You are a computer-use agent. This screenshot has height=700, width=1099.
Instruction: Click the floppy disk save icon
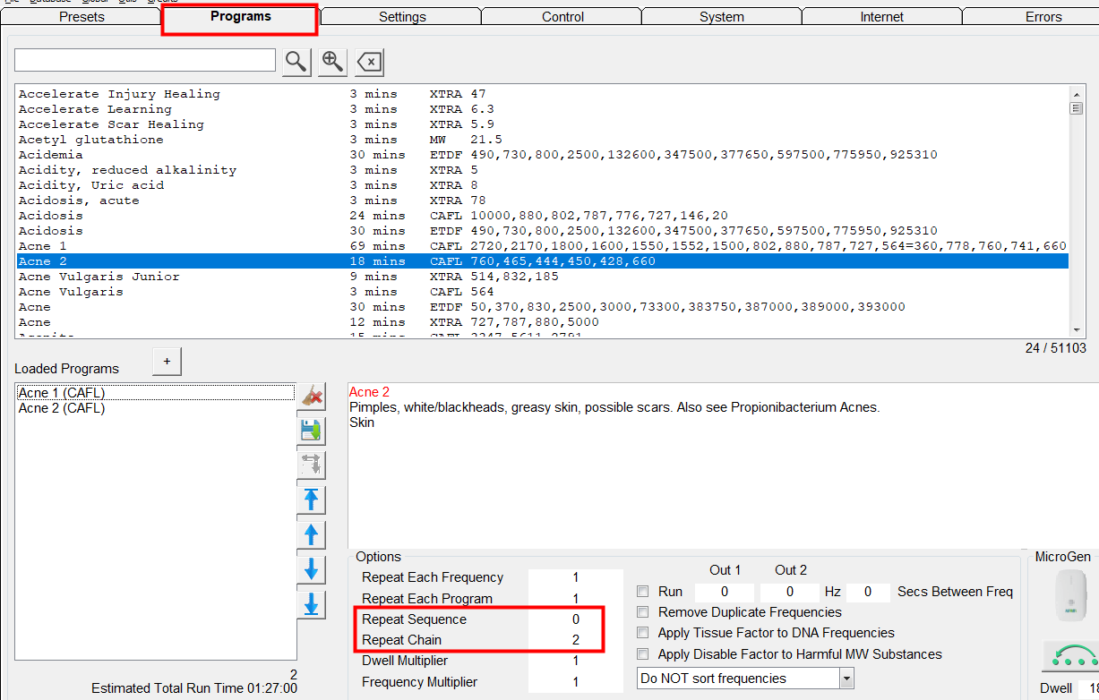[312, 431]
